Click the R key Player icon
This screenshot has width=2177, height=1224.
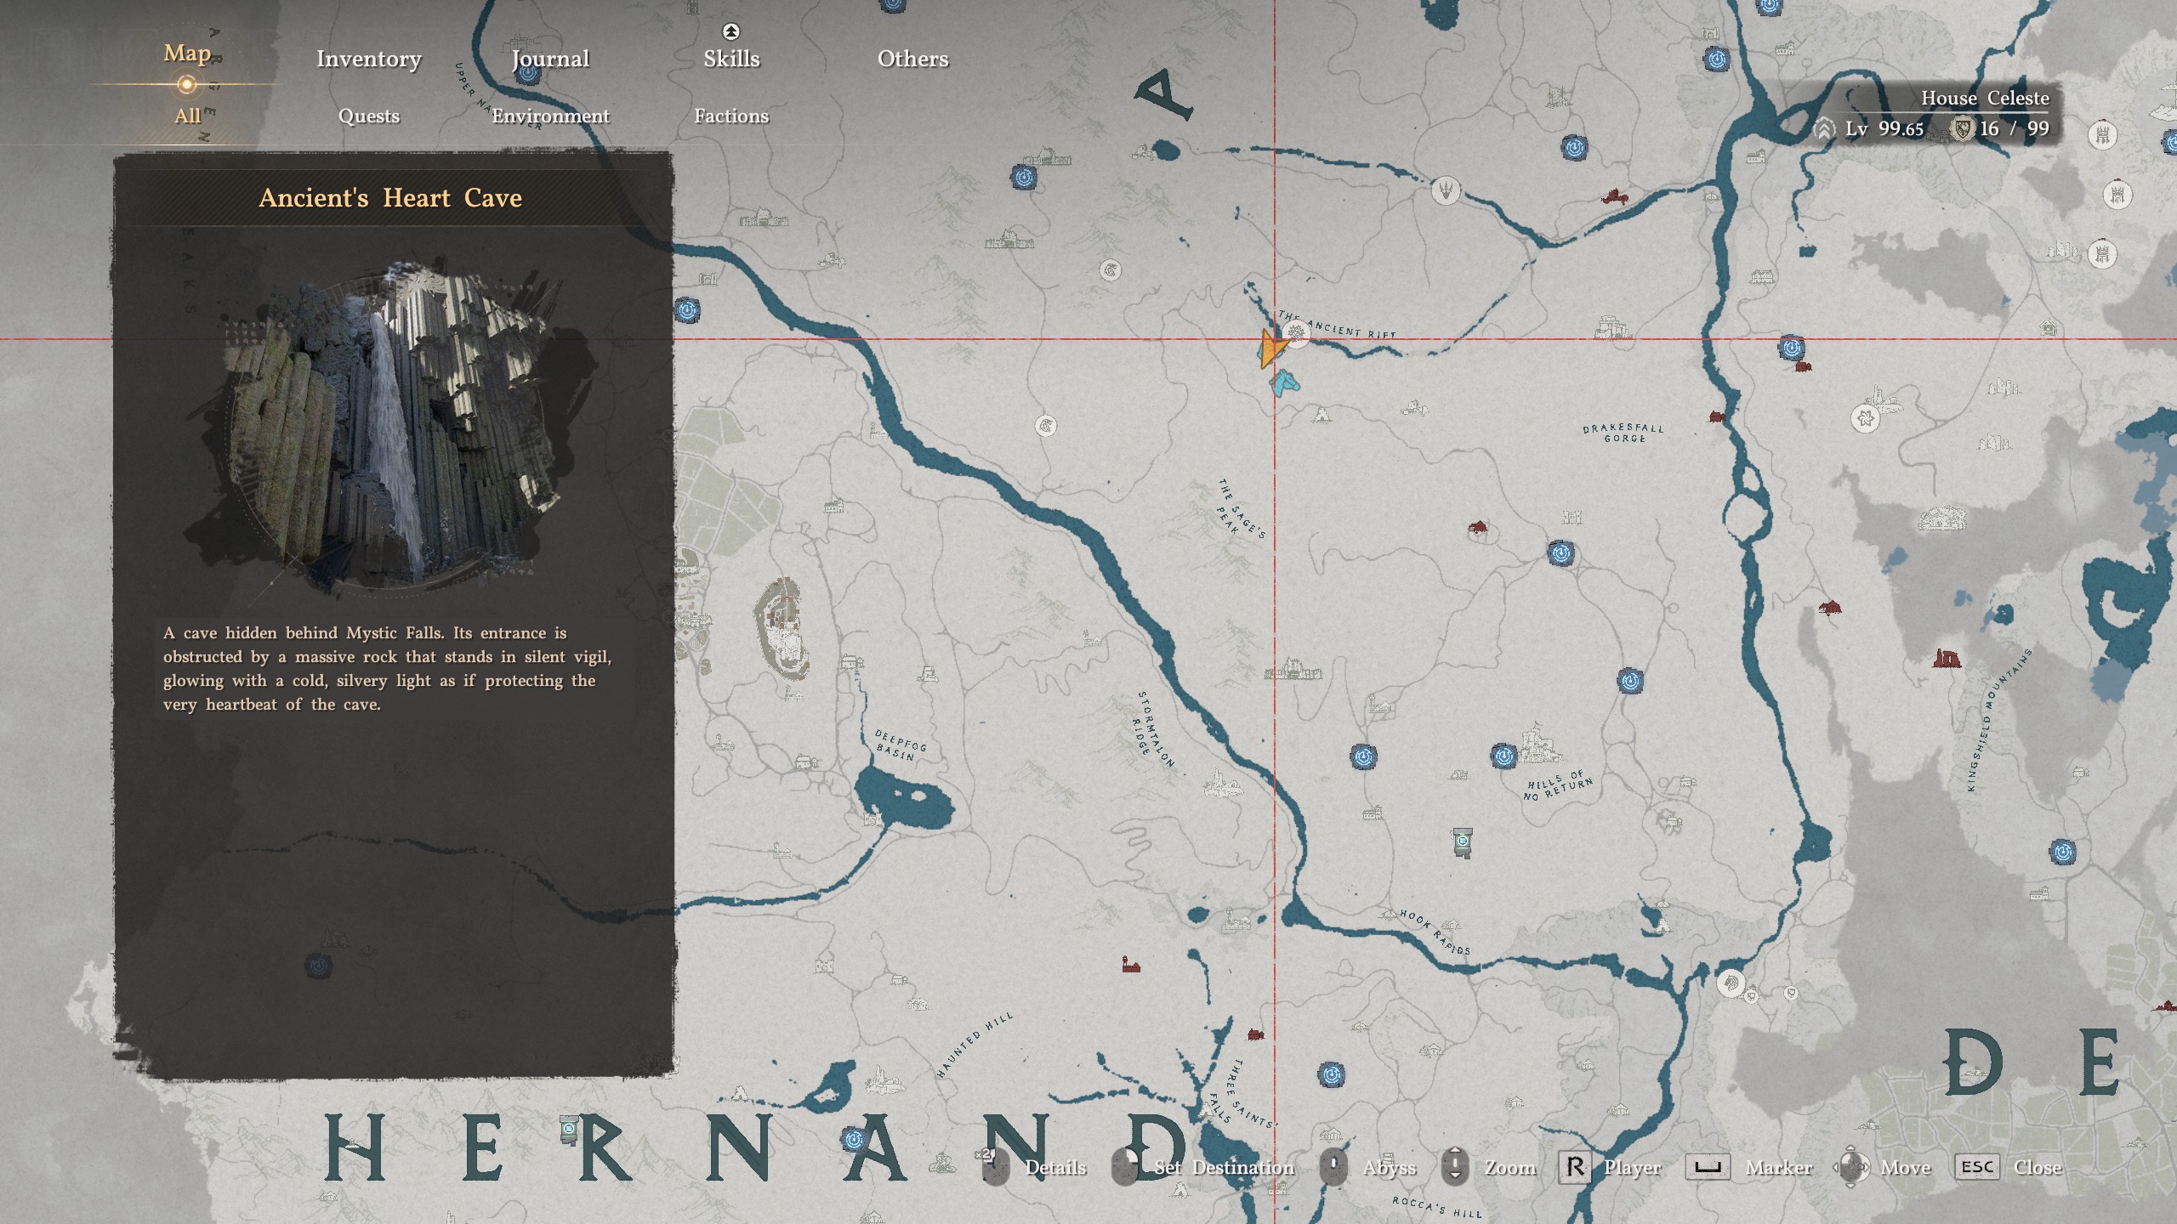pos(1574,1168)
